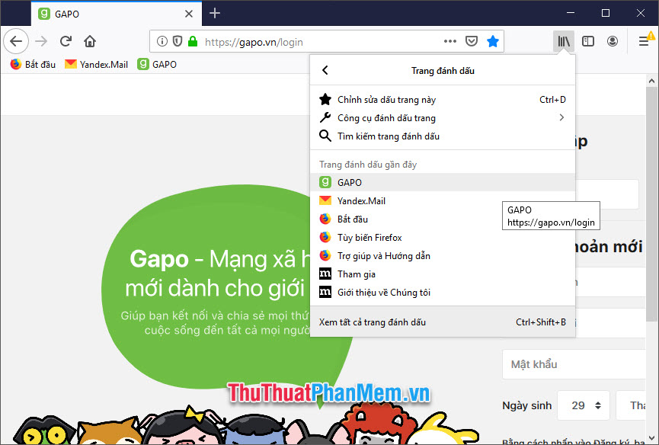Toggle the blue bookmark star off

493,42
